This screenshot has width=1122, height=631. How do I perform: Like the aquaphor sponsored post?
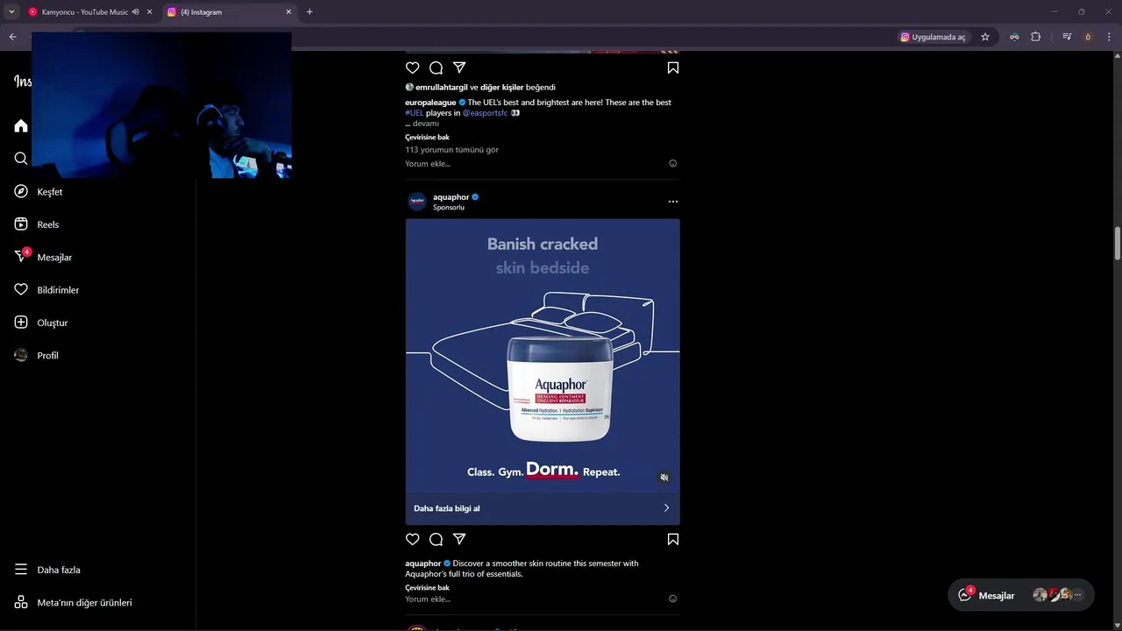413,539
